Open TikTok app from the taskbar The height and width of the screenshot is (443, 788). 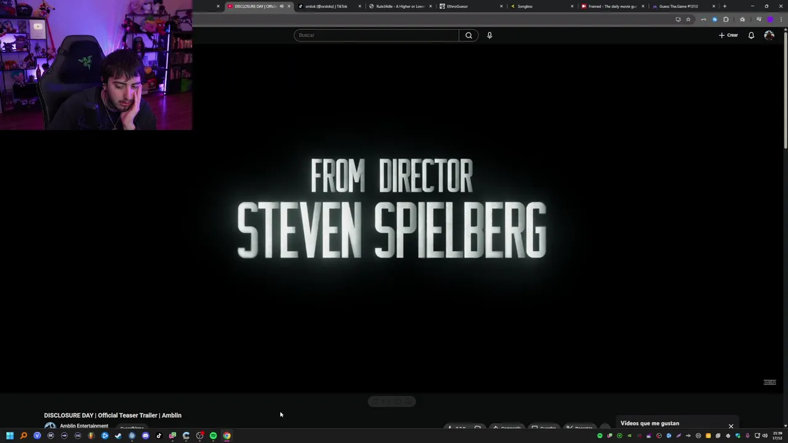[159, 436]
